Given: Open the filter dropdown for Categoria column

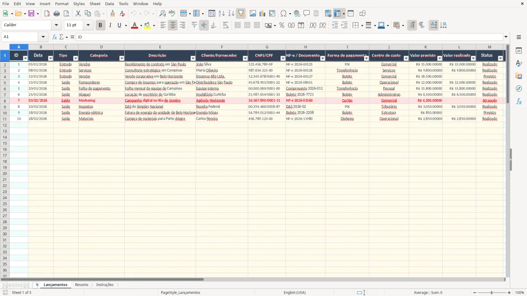Looking at the screenshot, I should click(122, 58).
